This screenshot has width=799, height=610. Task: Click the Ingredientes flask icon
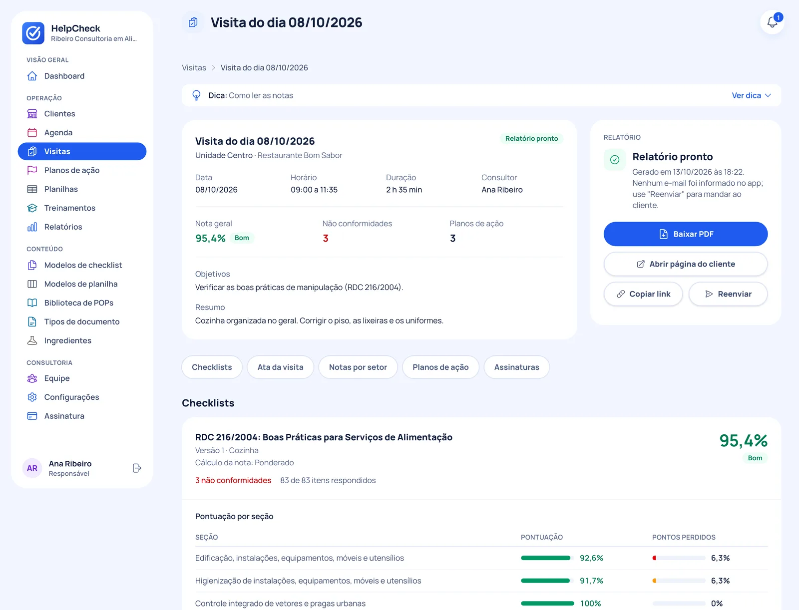(32, 340)
